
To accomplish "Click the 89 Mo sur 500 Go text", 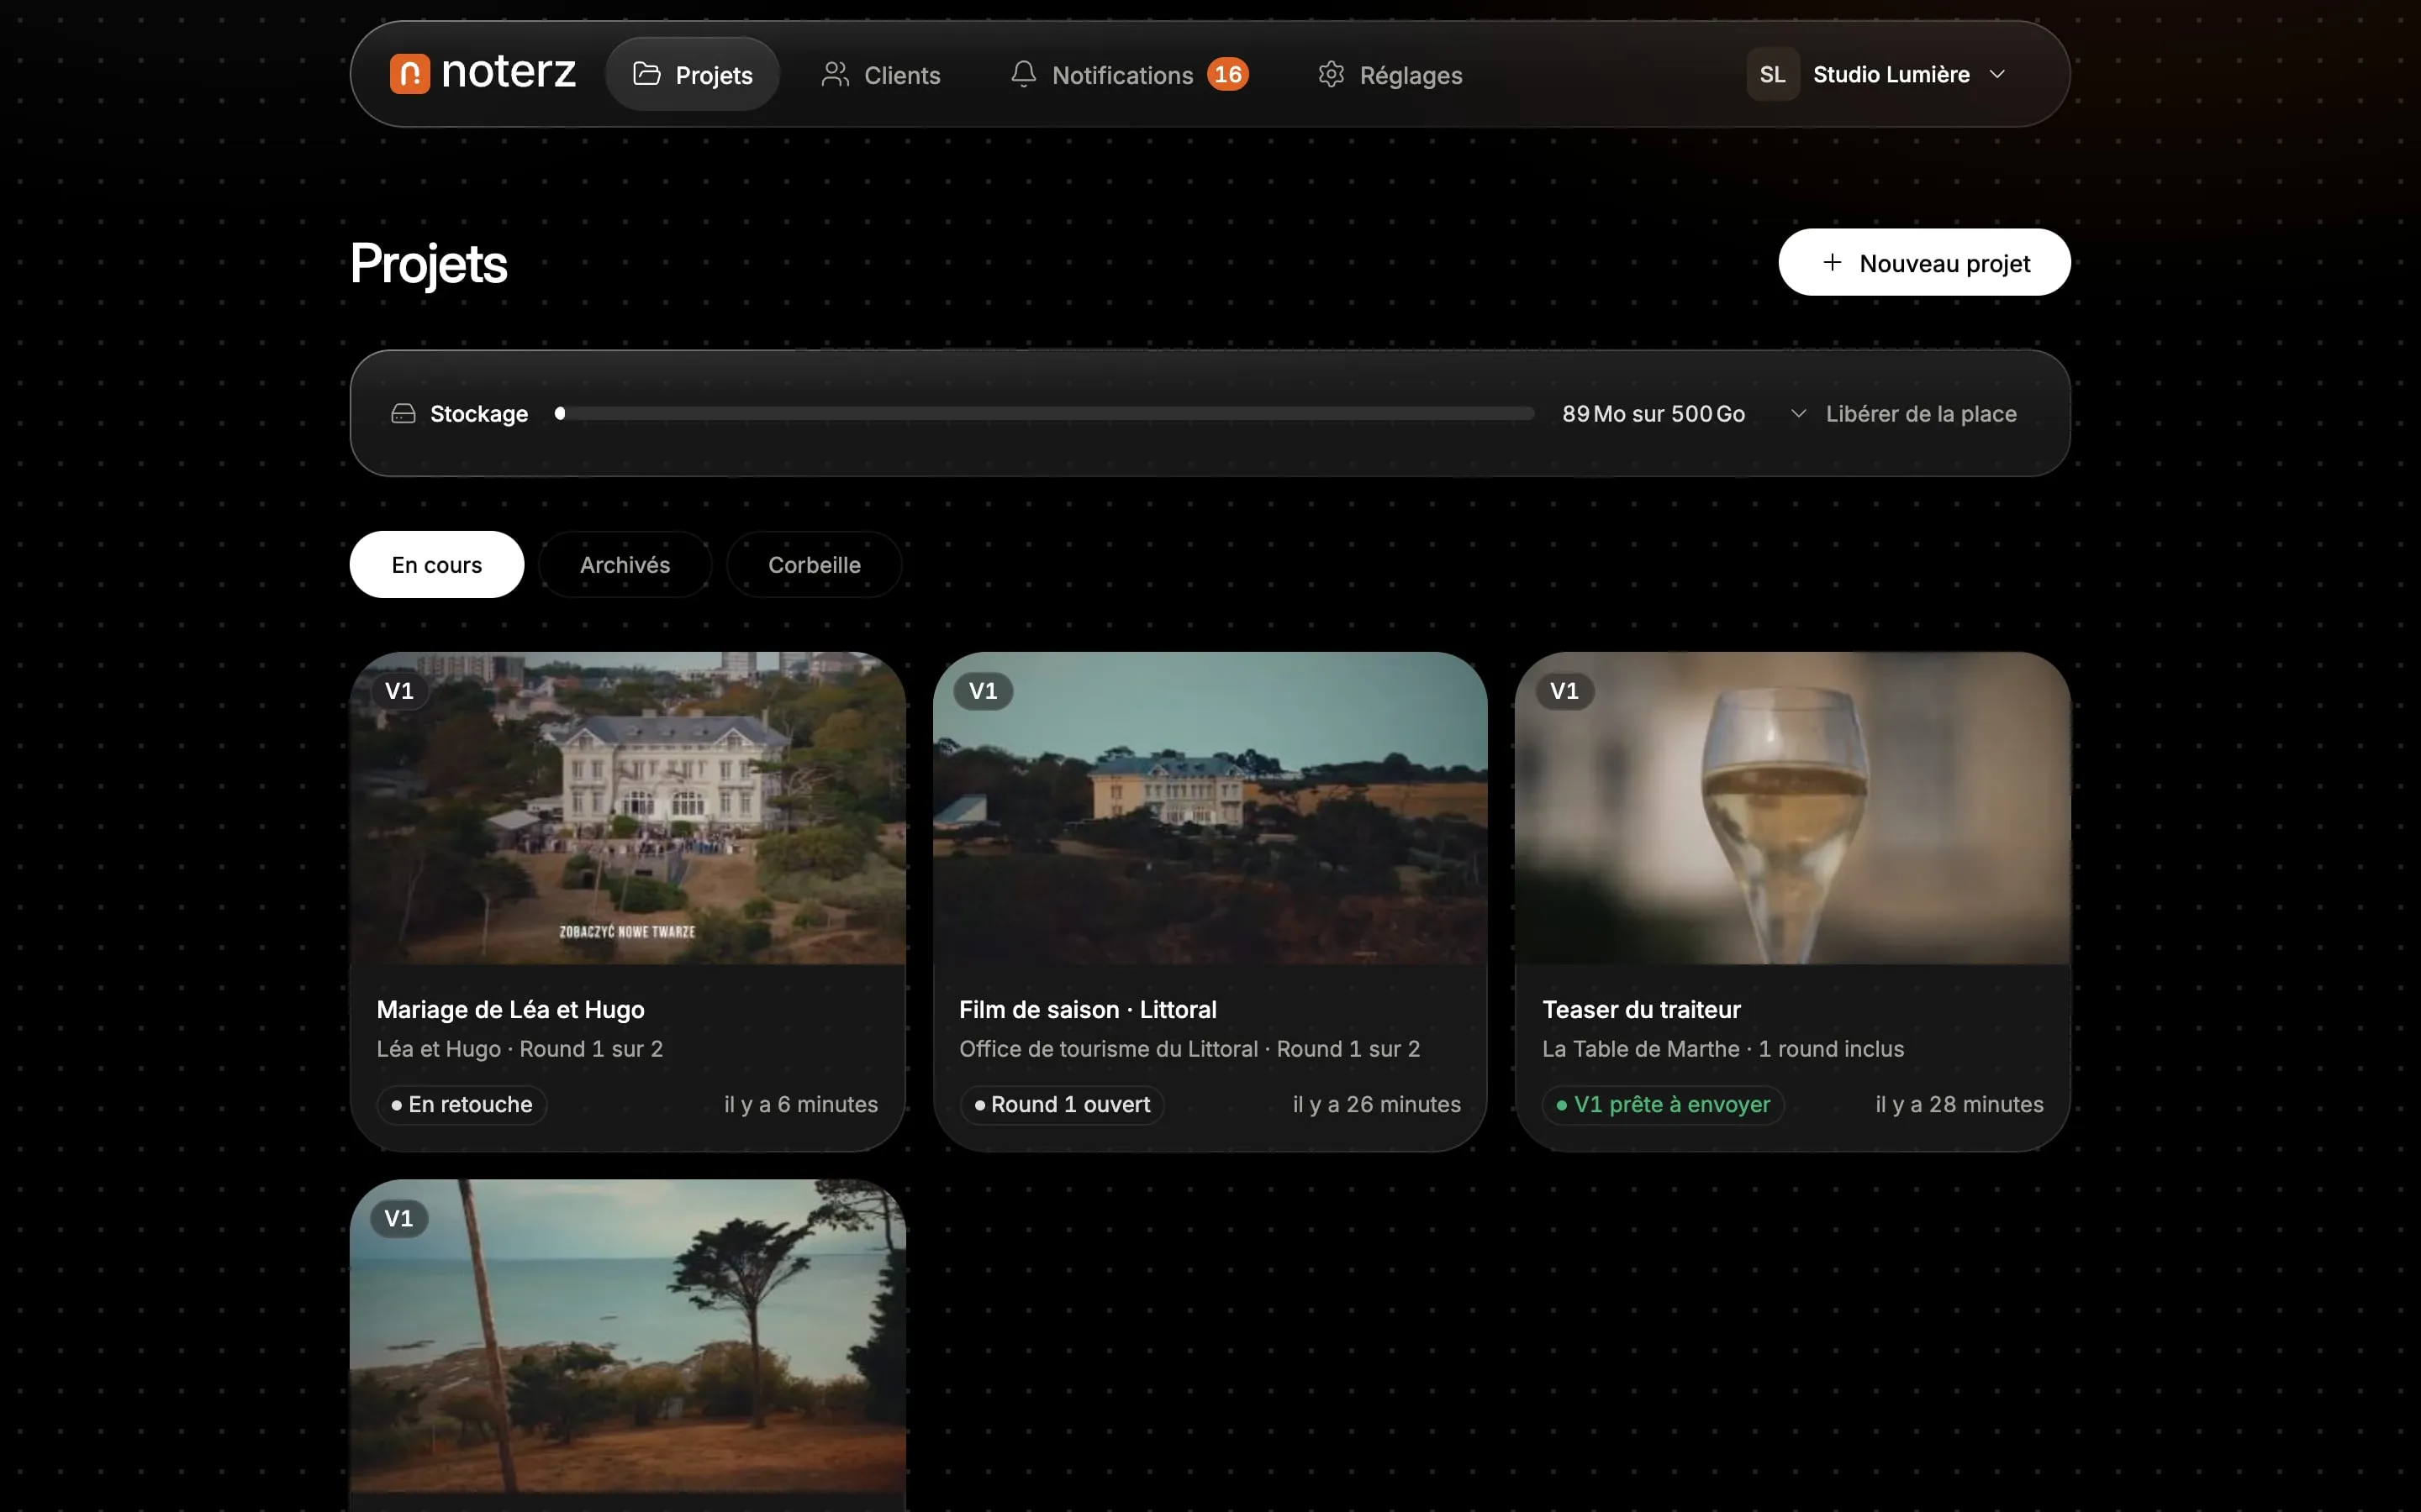I will (1653, 413).
